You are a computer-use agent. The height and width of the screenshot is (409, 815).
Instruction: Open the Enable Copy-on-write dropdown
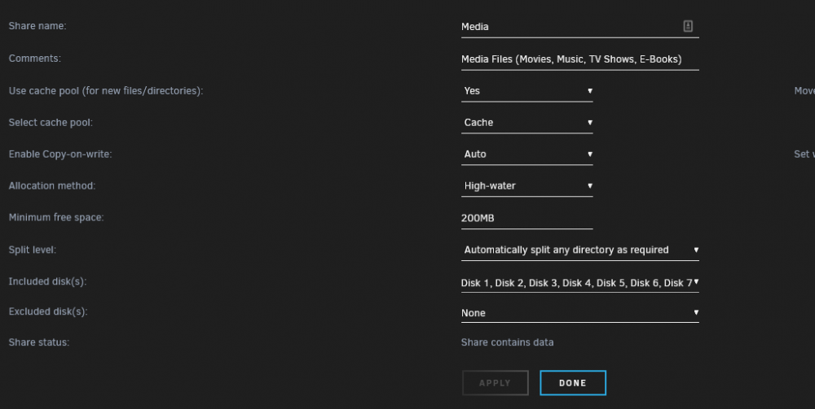[x=526, y=154]
